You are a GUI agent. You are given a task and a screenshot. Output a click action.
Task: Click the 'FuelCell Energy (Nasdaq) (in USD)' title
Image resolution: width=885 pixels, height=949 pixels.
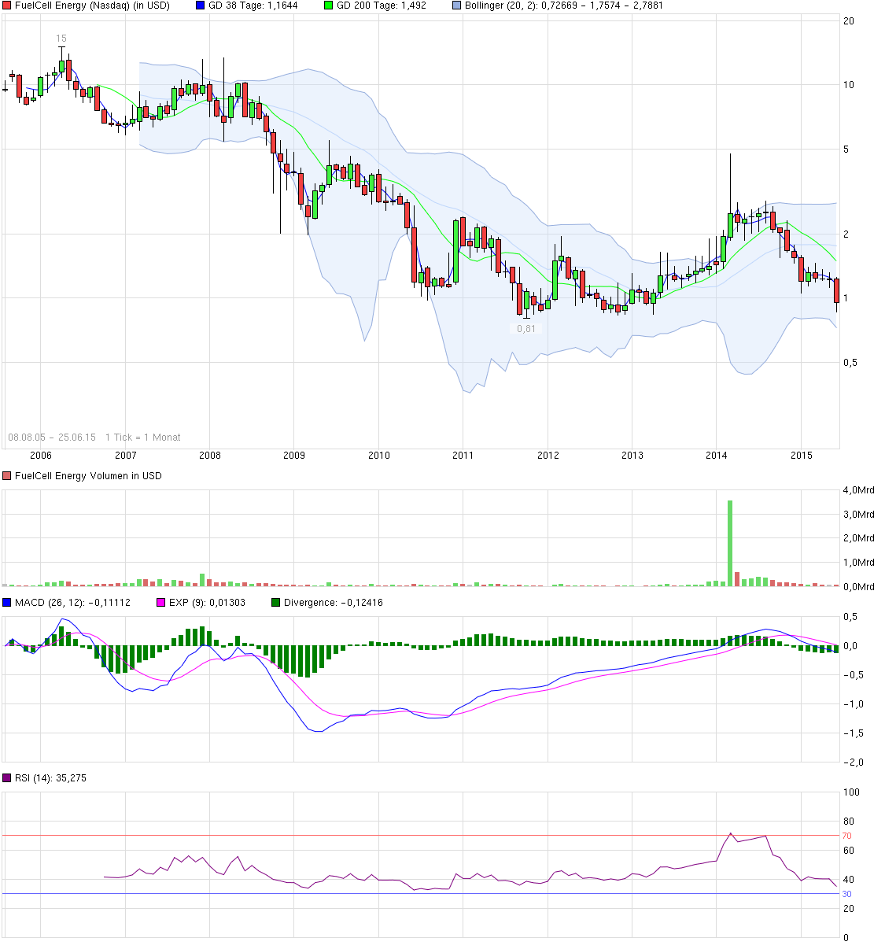click(92, 6)
